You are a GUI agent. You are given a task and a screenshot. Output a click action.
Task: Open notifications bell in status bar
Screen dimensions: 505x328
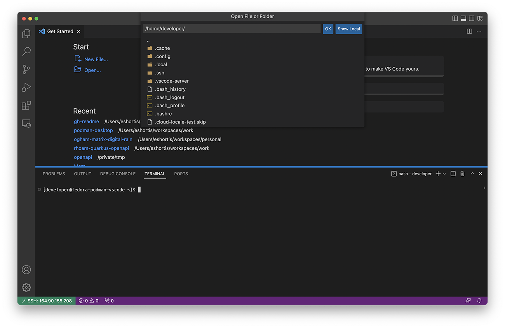(x=479, y=301)
